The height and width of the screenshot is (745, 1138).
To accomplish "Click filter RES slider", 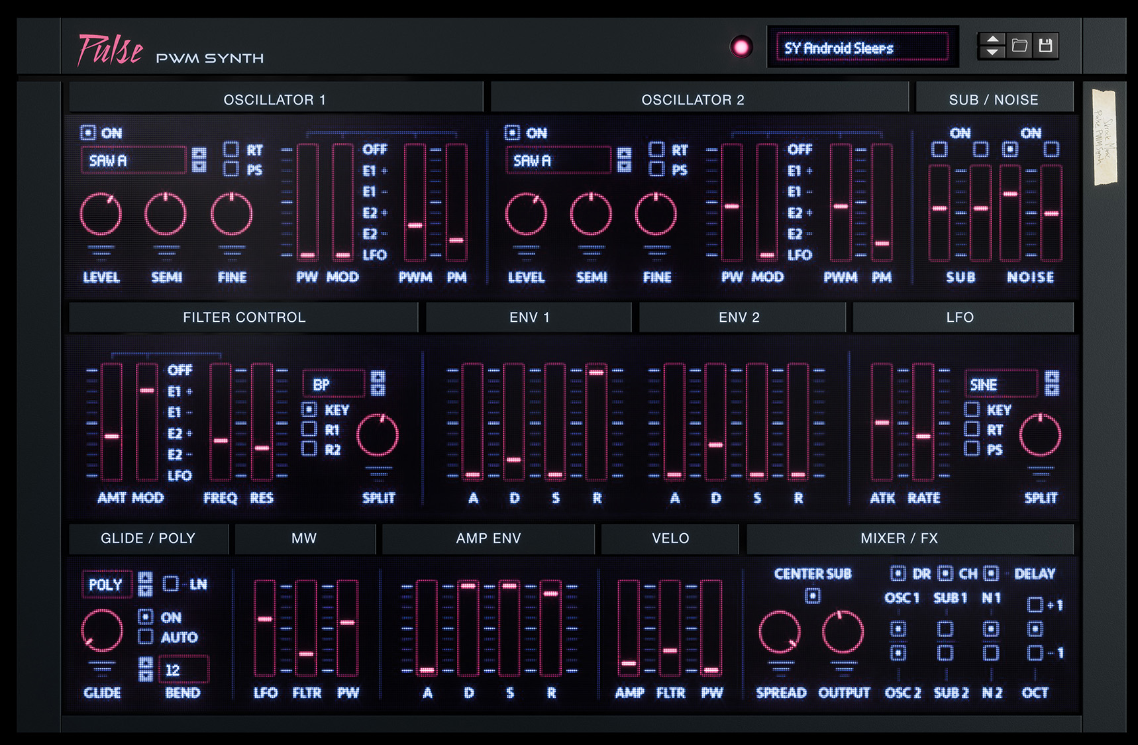I will click(262, 421).
